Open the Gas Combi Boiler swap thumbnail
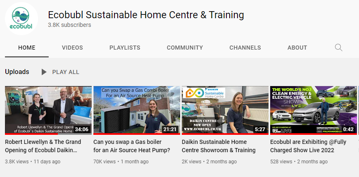 137,110
